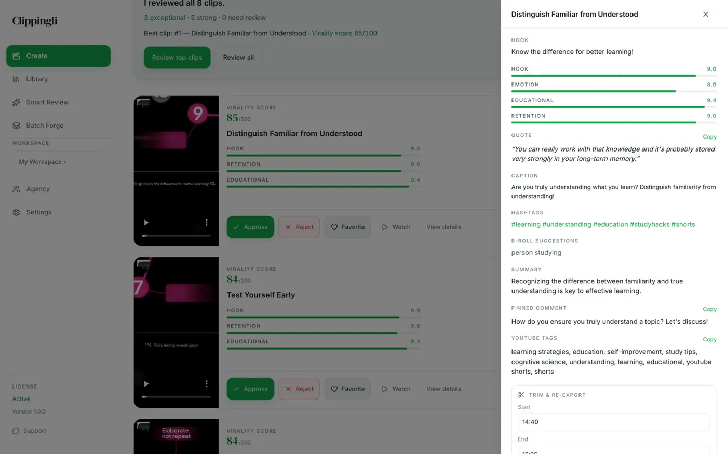Open the Elaborate, not repeat clip thumbnail
Screen dimensions: 727x454
click(x=176, y=436)
